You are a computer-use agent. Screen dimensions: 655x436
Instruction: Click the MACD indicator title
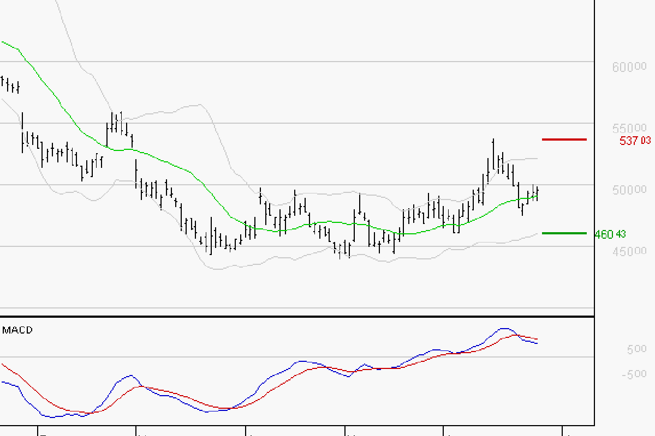click(17, 330)
